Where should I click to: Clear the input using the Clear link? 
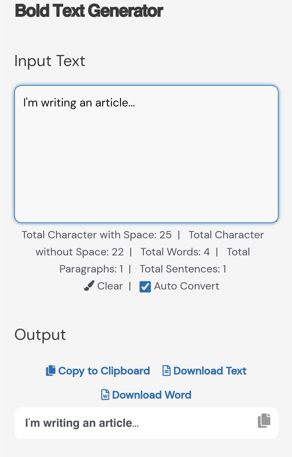(110, 286)
